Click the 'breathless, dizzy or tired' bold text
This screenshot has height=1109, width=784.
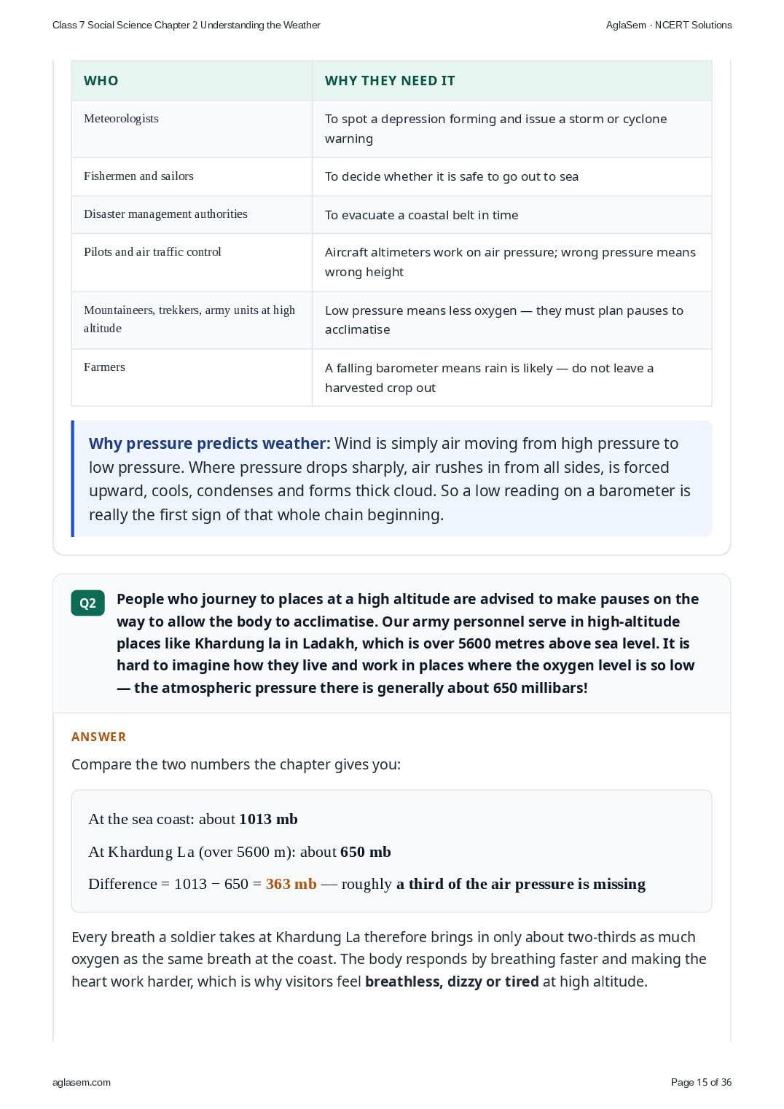point(452,981)
